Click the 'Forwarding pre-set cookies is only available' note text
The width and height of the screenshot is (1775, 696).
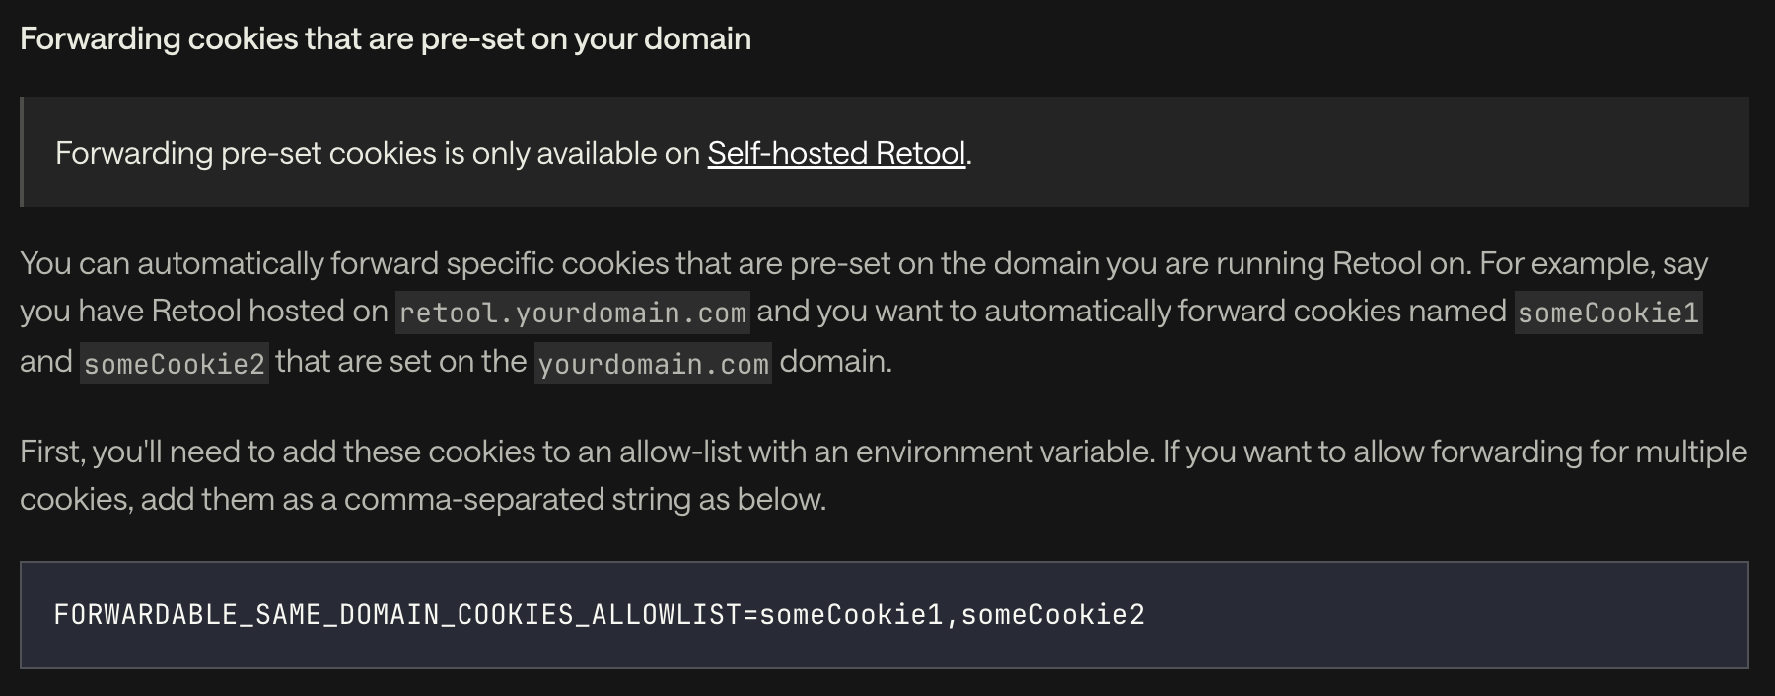(378, 153)
